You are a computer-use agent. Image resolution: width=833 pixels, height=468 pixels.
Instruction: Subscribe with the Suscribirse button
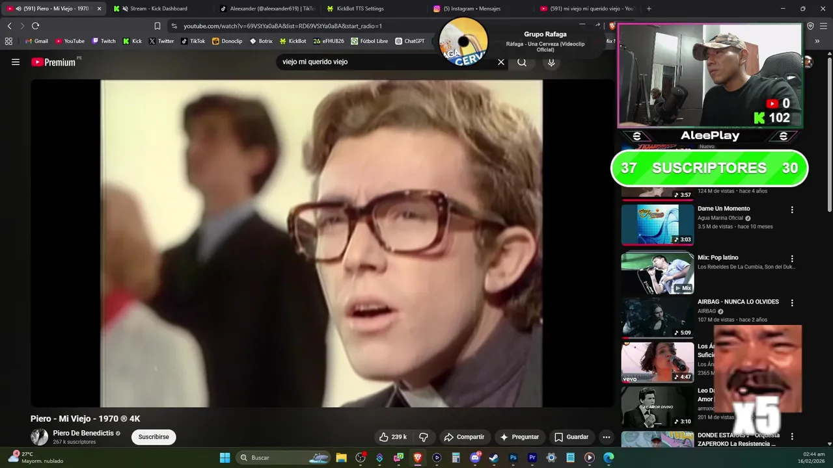point(154,437)
